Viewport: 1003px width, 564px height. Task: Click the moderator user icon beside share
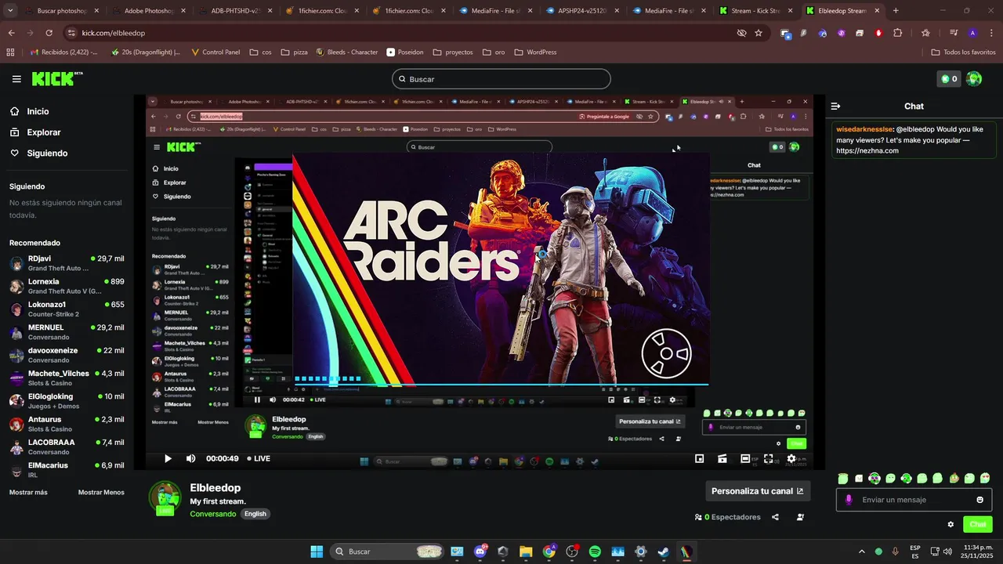tap(800, 517)
